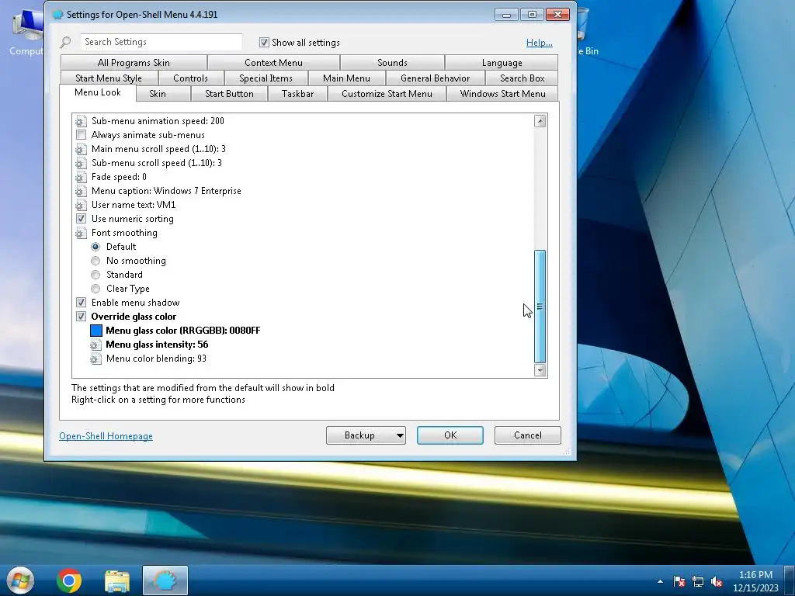The height and width of the screenshot is (596, 795).
Task: Click the search magnifier icon
Action: pyautogui.click(x=65, y=42)
